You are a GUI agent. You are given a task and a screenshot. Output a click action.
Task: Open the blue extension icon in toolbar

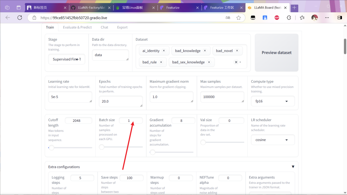point(265,18)
